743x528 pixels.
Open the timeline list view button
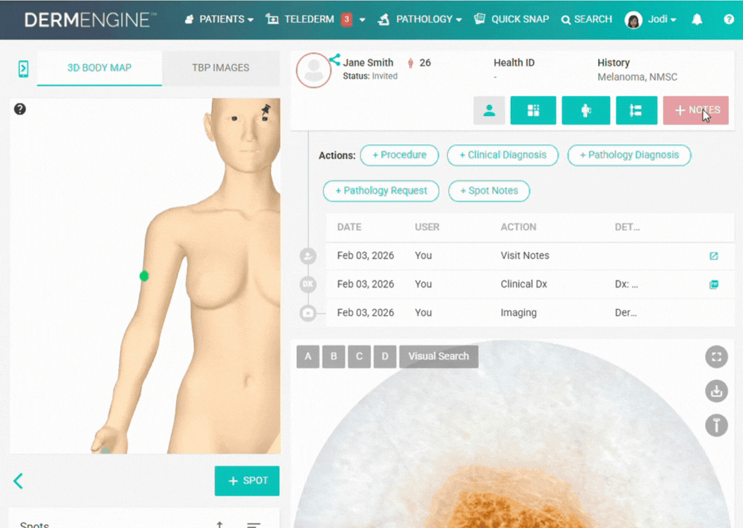click(635, 111)
